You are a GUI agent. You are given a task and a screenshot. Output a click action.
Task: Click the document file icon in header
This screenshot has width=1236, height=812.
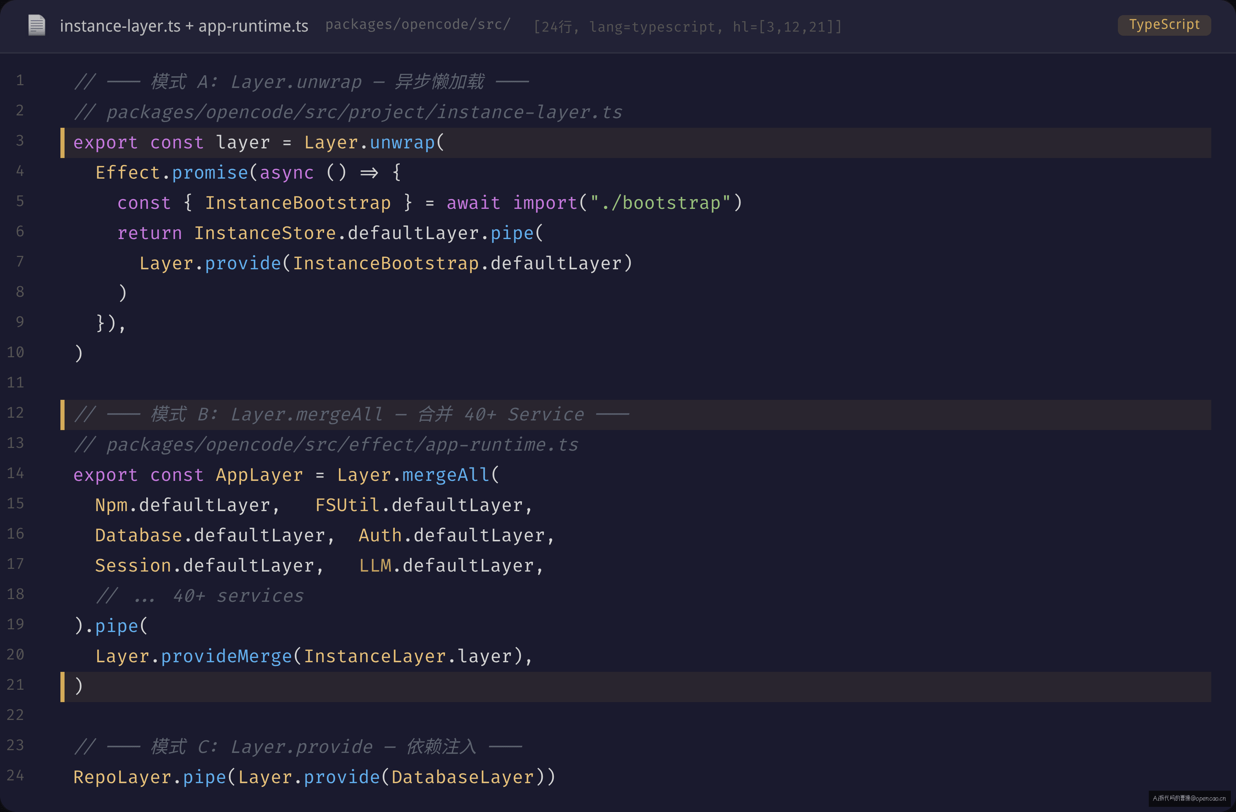(37, 25)
